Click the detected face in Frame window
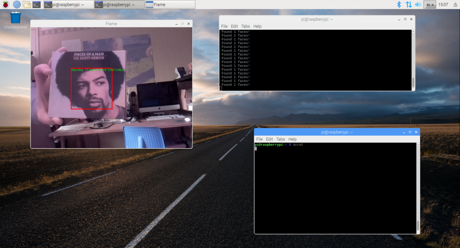Screen dimensions: 460x248 [x=92, y=89]
